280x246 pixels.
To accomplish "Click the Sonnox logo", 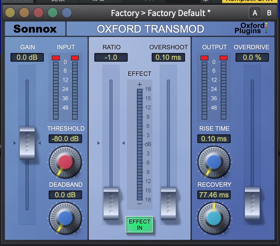I will [x=35, y=29].
